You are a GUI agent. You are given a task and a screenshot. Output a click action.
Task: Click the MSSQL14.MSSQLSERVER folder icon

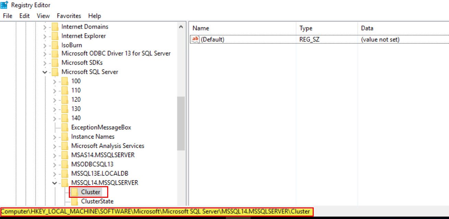(65, 183)
